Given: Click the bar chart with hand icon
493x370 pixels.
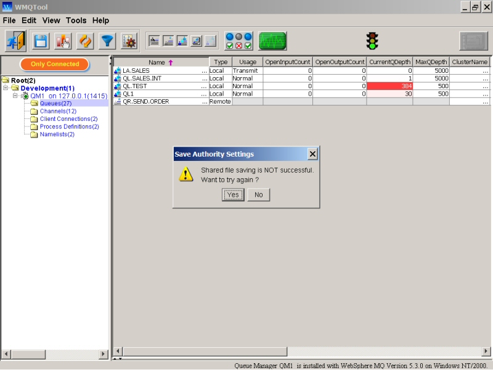Looking at the screenshot, I should pyautogui.click(x=63, y=41).
